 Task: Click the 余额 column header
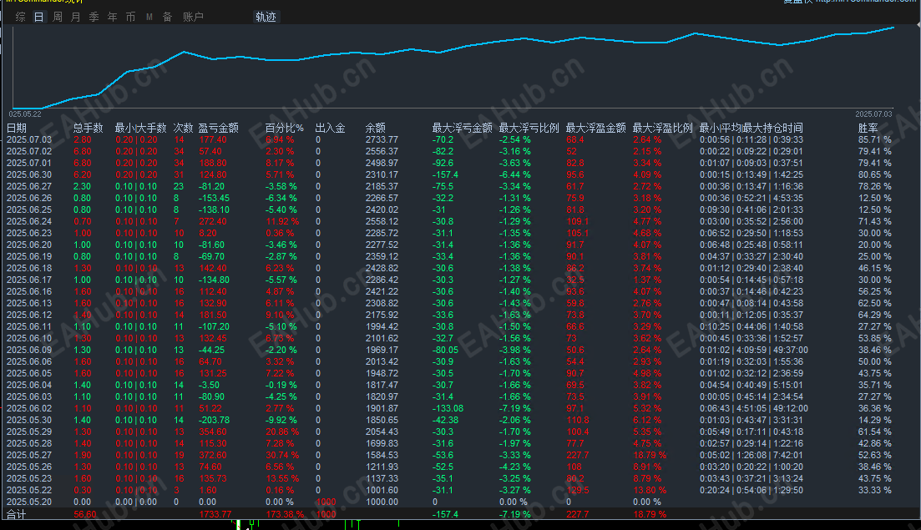click(376, 128)
